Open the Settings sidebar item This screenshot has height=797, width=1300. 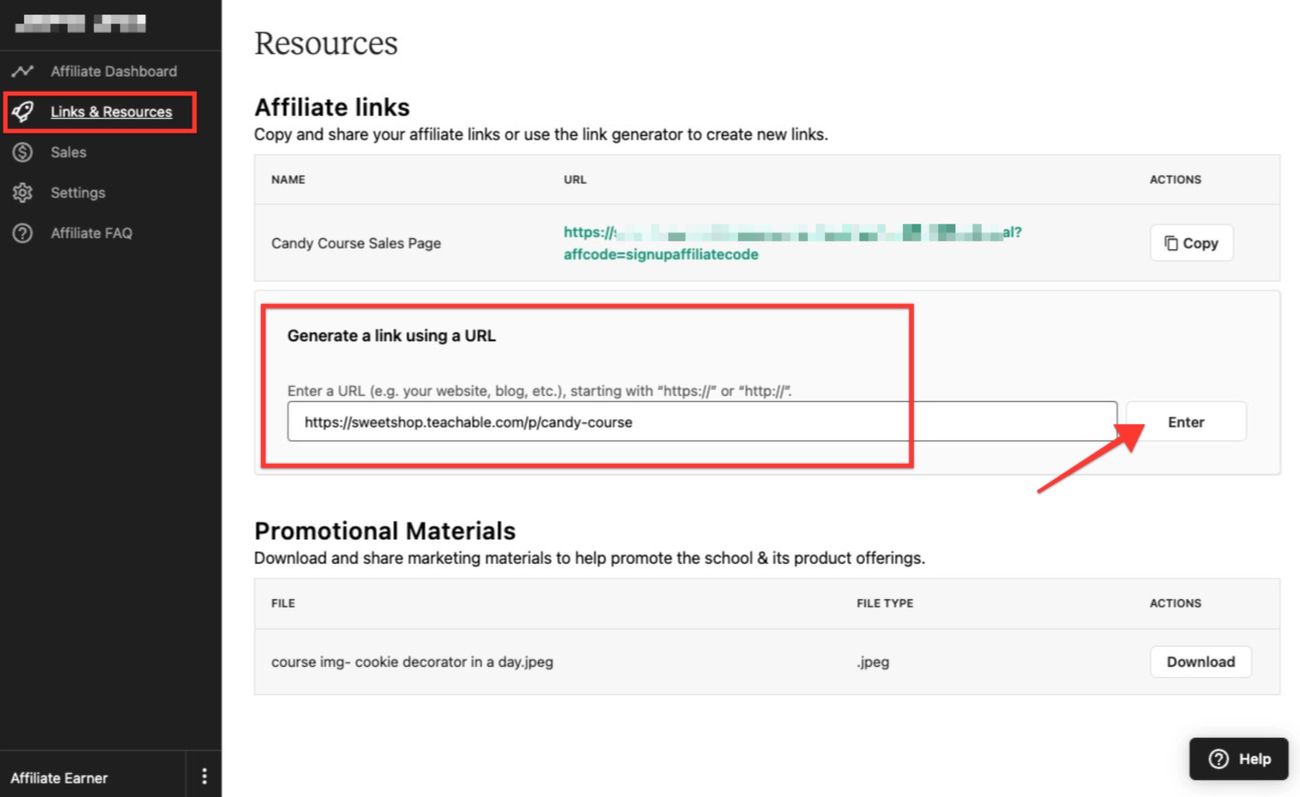tap(78, 193)
